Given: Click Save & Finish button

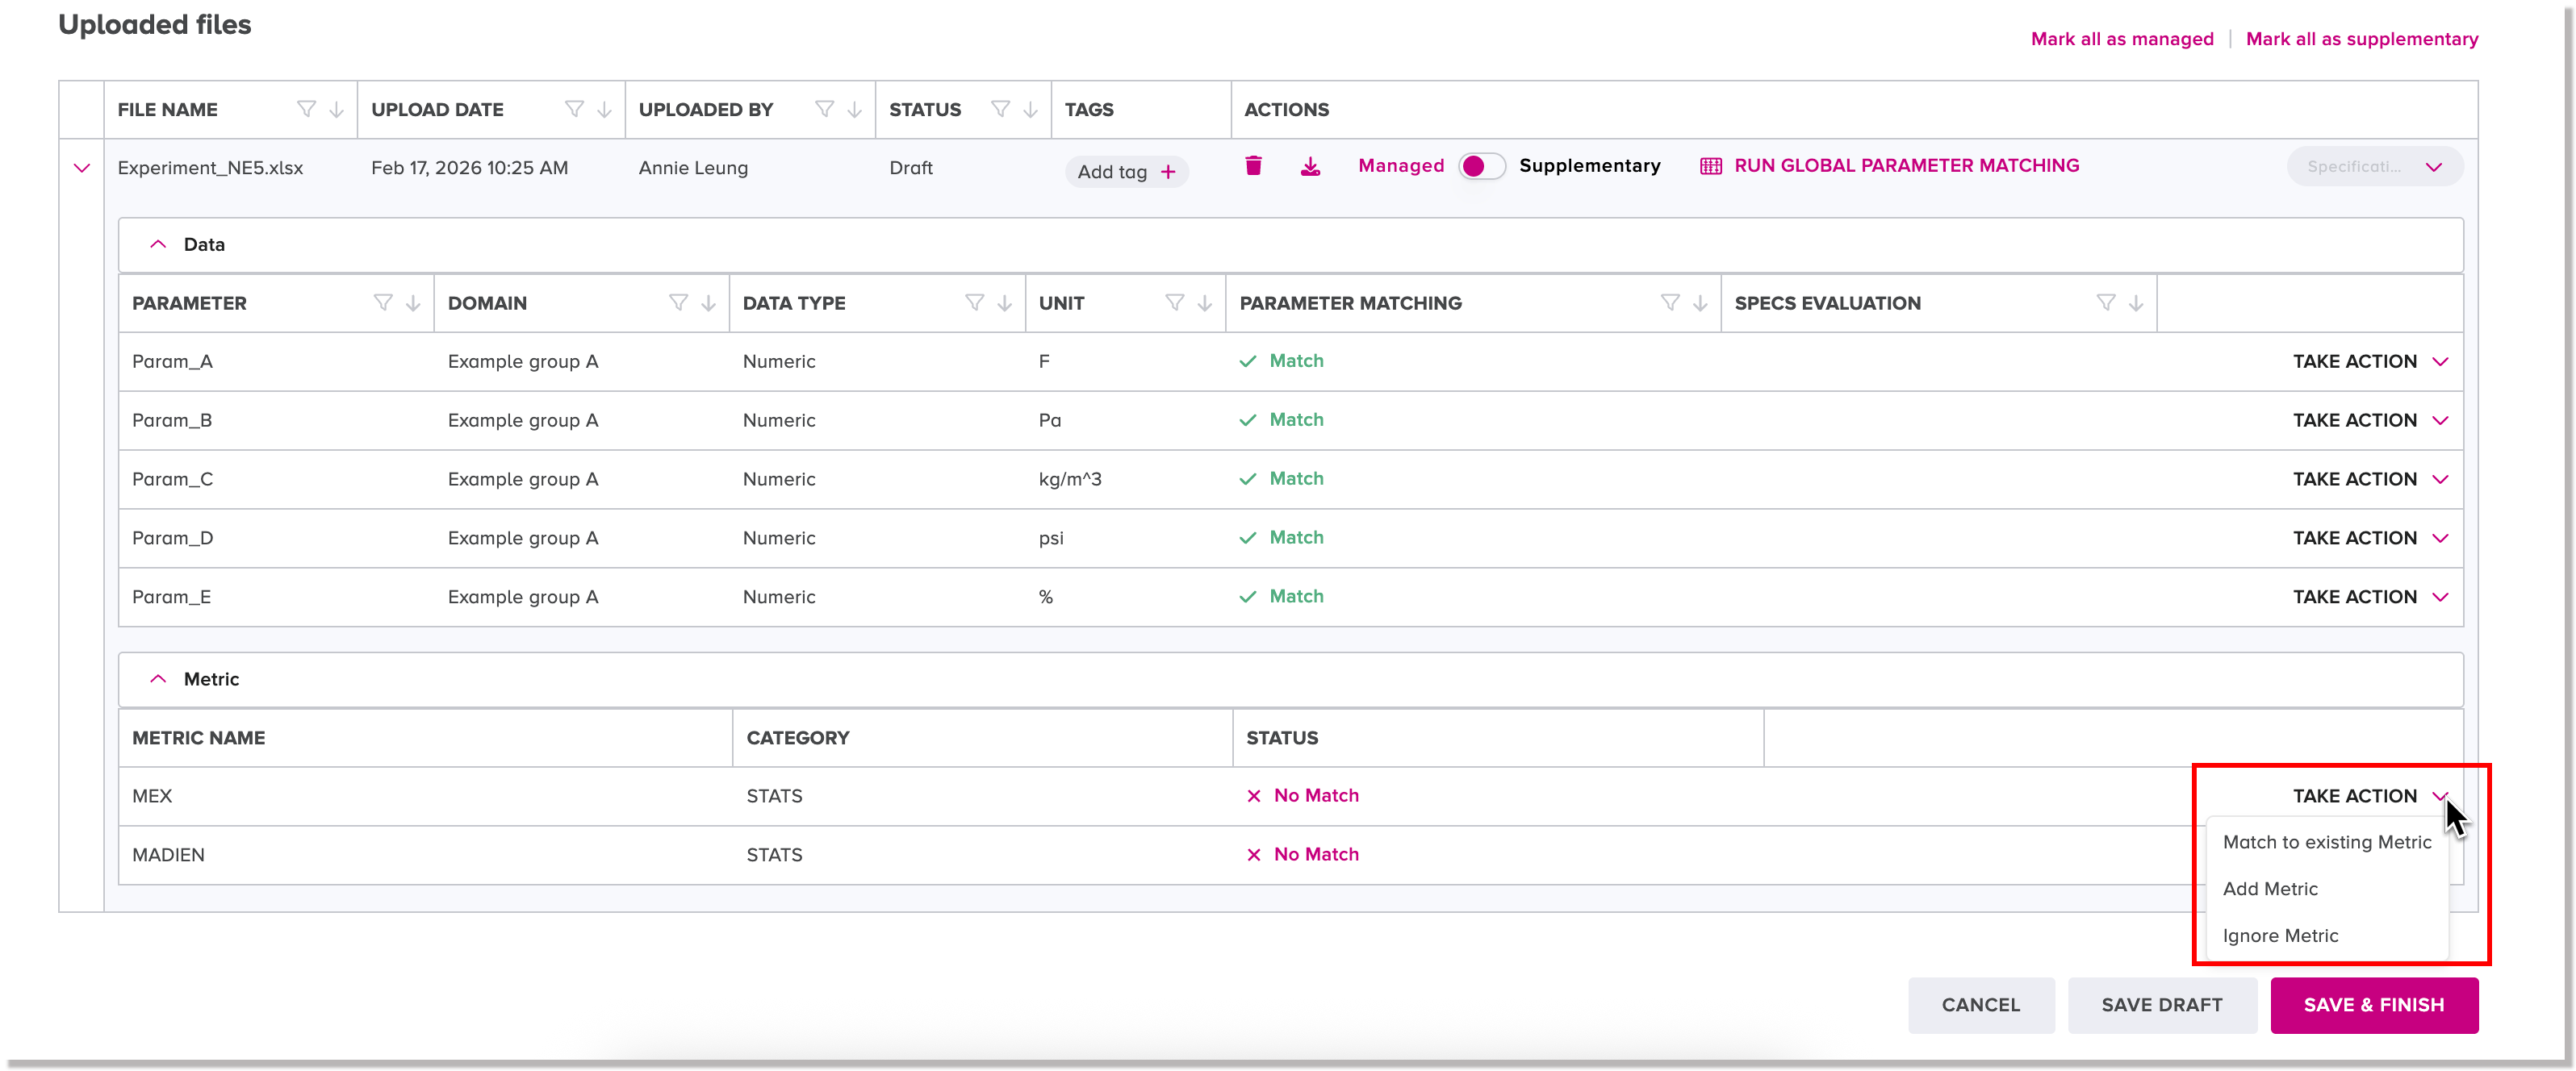Looking at the screenshot, I should pyautogui.click(x=2374, y=1005).
